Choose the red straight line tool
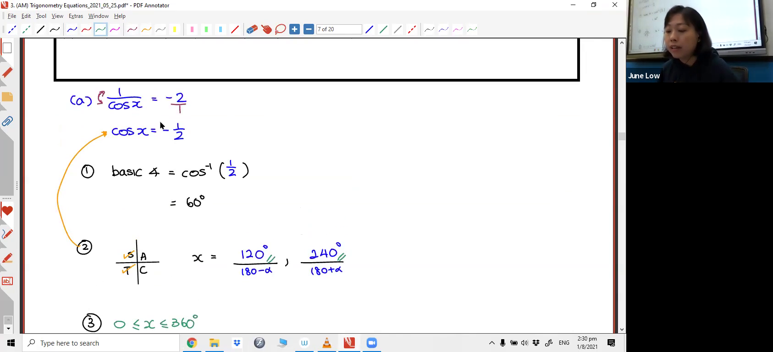Screen dimensions: 773x352 [x=235, y=29]
